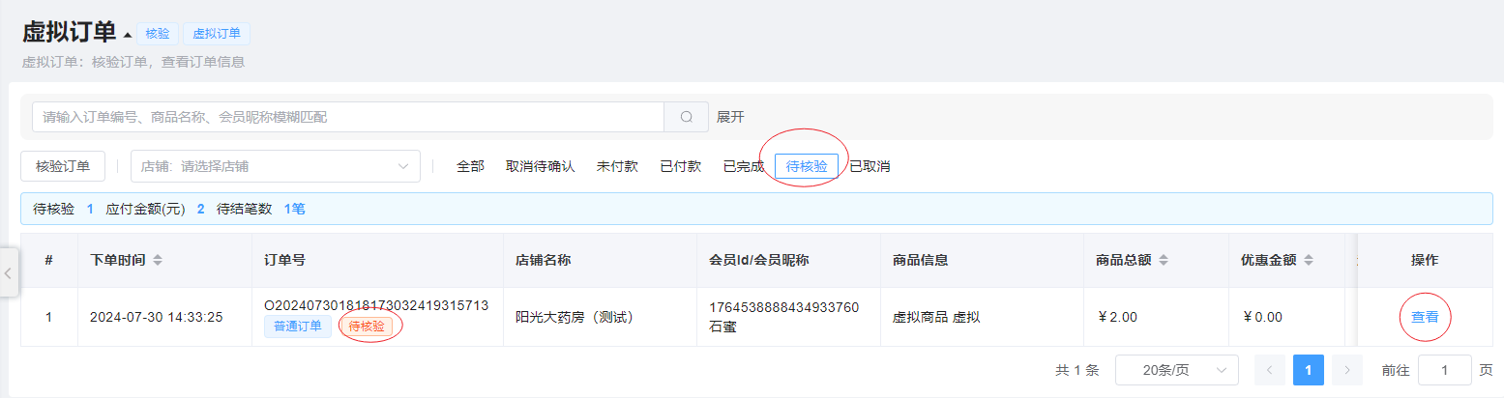The height and width of the screenshot is (398, 1504).
Task: Select the 待核验 status tab
Action: [x=807, y=166]
